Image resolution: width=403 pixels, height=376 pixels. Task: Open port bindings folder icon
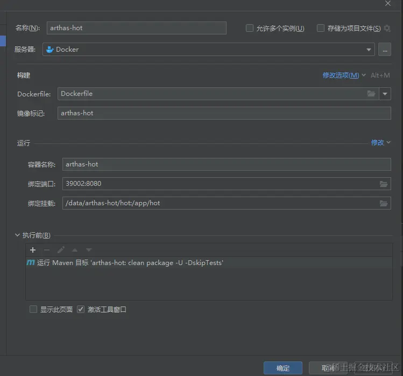point(384,184)
